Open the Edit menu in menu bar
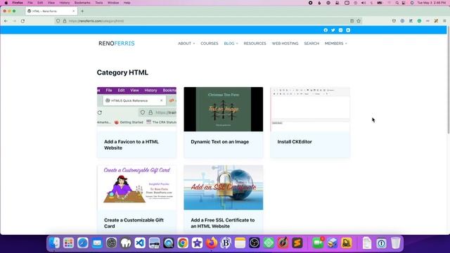The height and width of the screenshot is (253, 450). [x=40, y=3]
